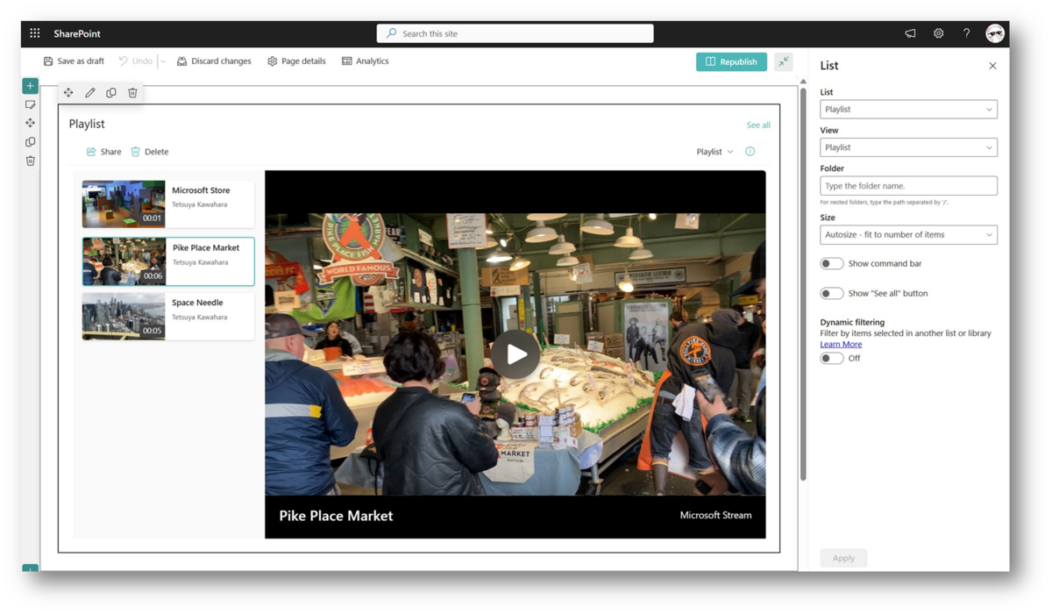Click the Undo button

pyautogui.click(x=135, y=61)
